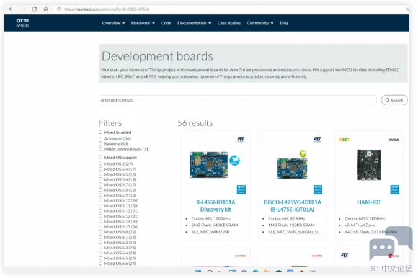Check the Advanced (16) filter
Viewport: 418px width, 278px height.
coord(100,138)
